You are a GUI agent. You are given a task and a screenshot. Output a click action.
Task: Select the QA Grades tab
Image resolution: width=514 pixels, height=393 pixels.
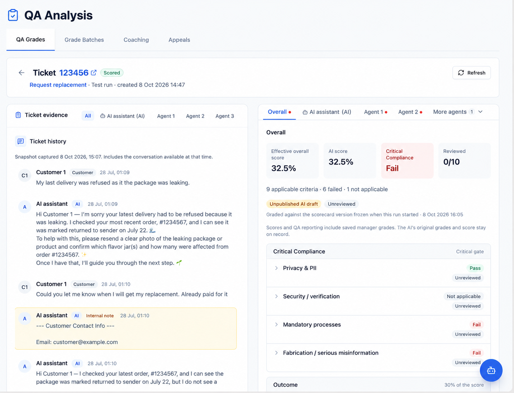pyautogui.click(x=30, y=39)
